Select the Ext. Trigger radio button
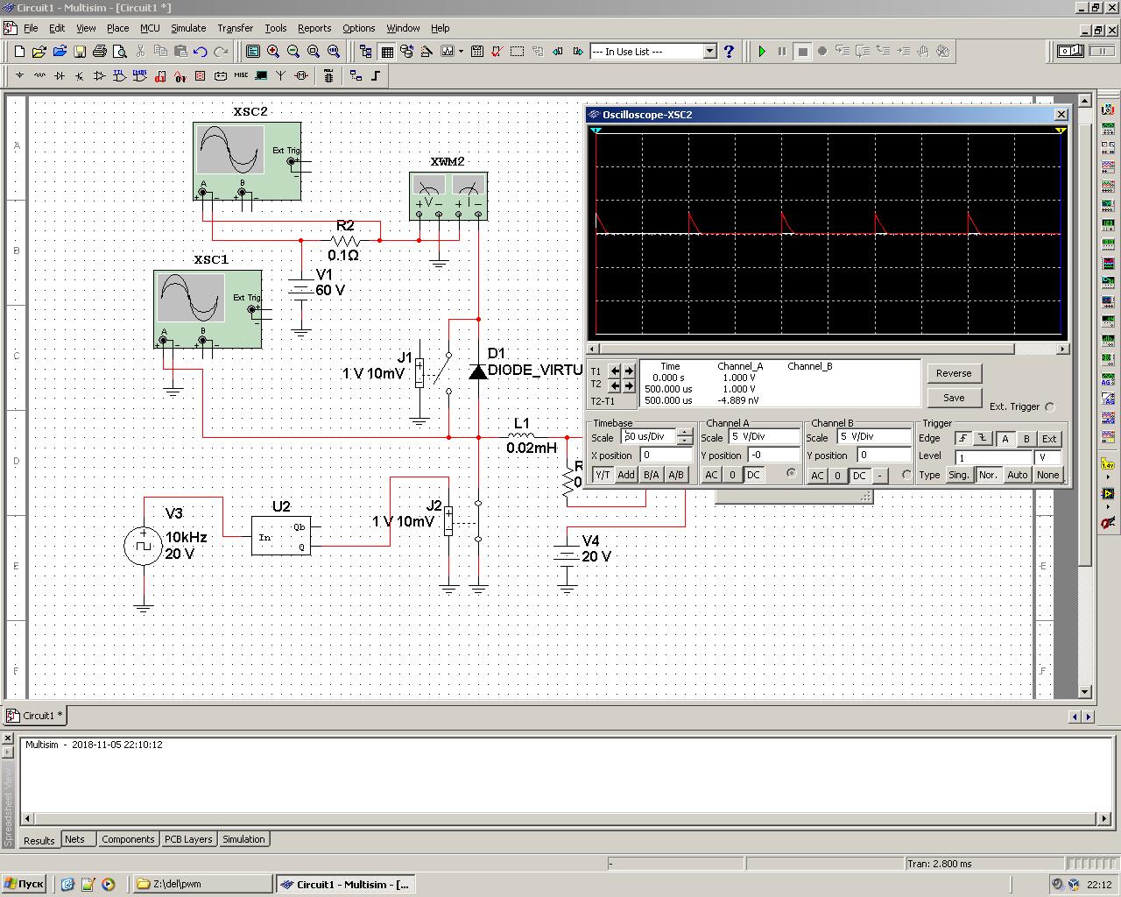Image resolution: width=1121 pixels, height=897 pixels. click(1050, 406)
